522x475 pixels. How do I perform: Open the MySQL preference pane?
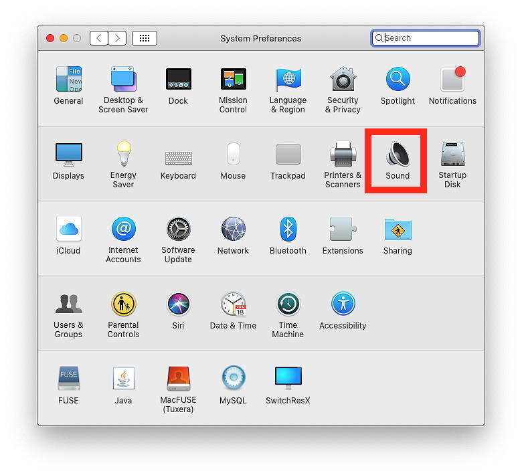[234, 385]
